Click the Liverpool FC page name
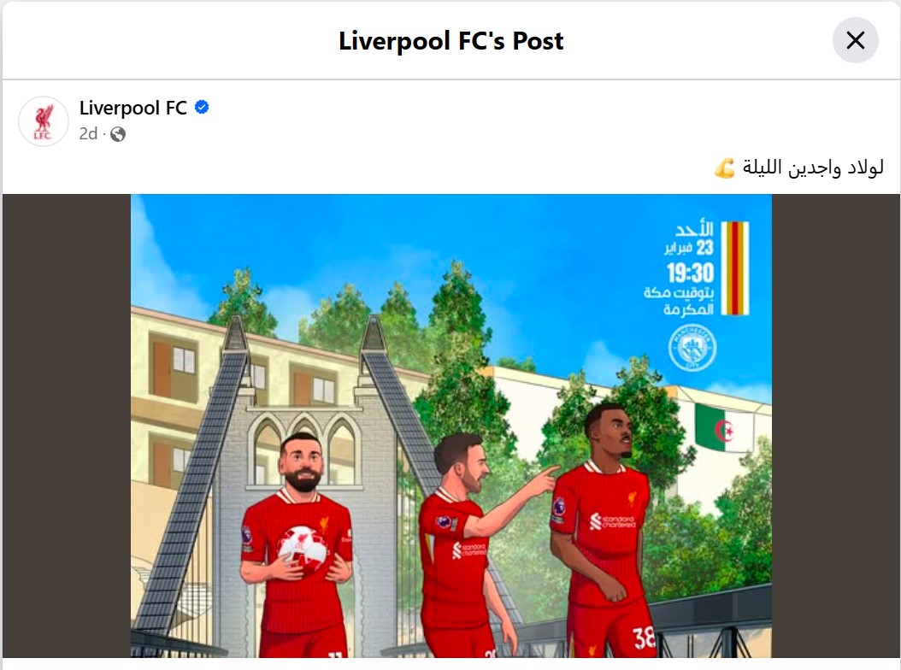This screenshot has width=901, height=670. 133,108
